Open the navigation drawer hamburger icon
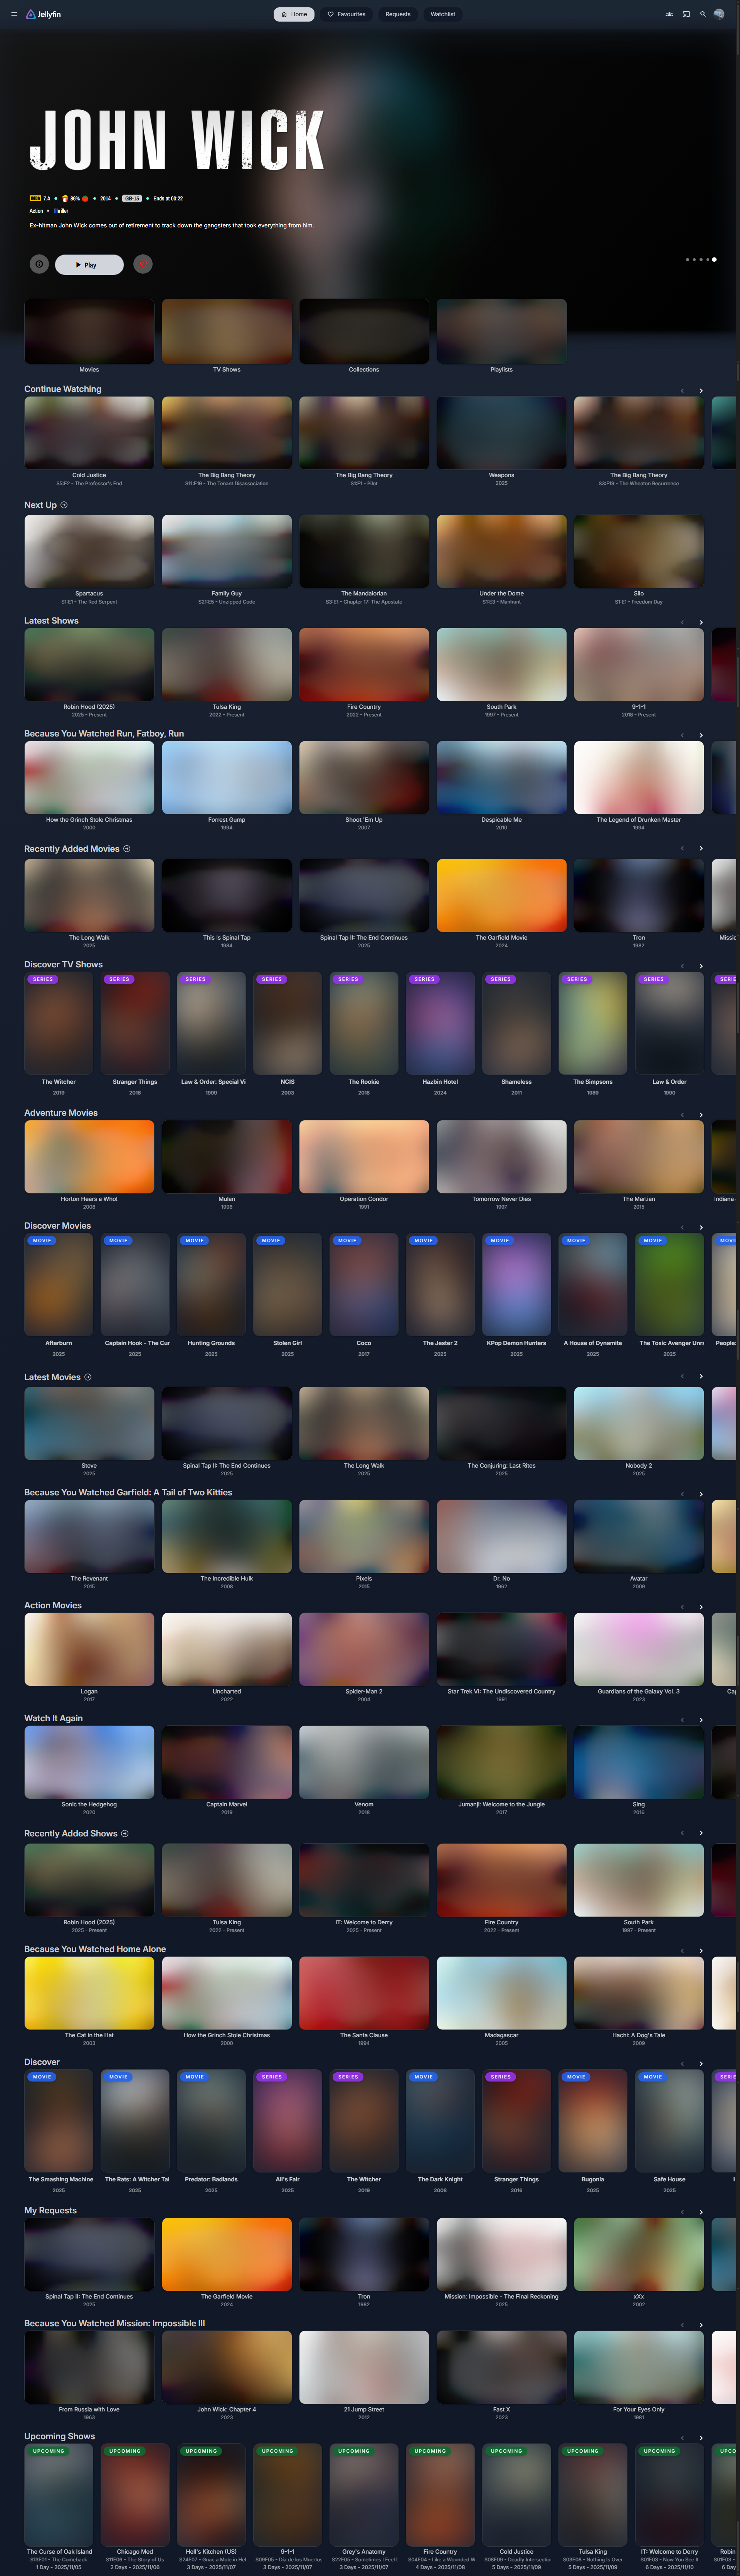 point(14,14)
